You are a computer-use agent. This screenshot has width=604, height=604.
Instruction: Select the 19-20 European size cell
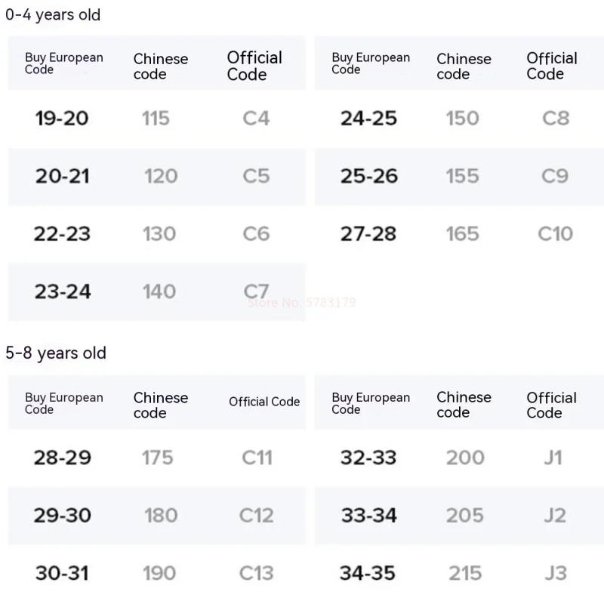(62, 119)
